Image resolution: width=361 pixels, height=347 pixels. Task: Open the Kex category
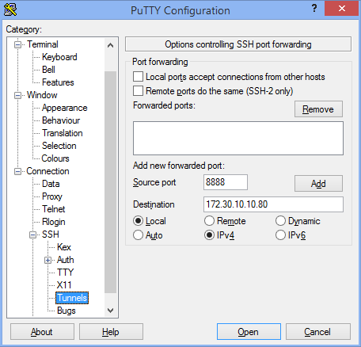(x=64, y=247)
